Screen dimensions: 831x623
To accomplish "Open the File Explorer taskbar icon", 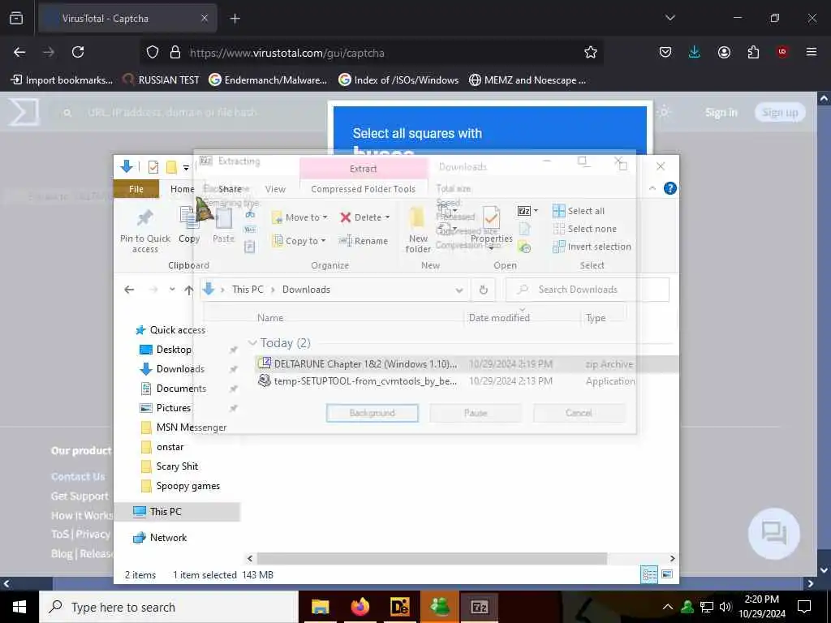I will (320, 607).
